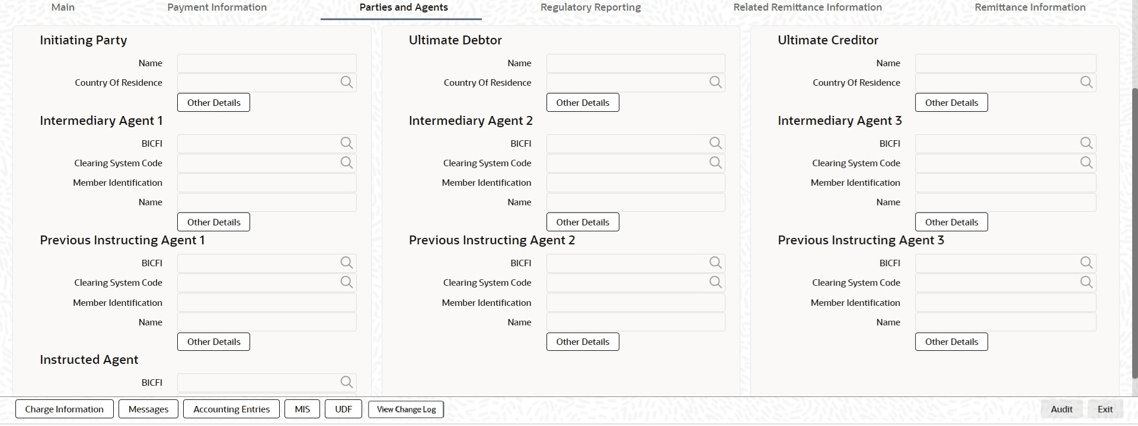
Task: Click search icon for Initiating Party Country Of Residence
Action: coord(347,82)
